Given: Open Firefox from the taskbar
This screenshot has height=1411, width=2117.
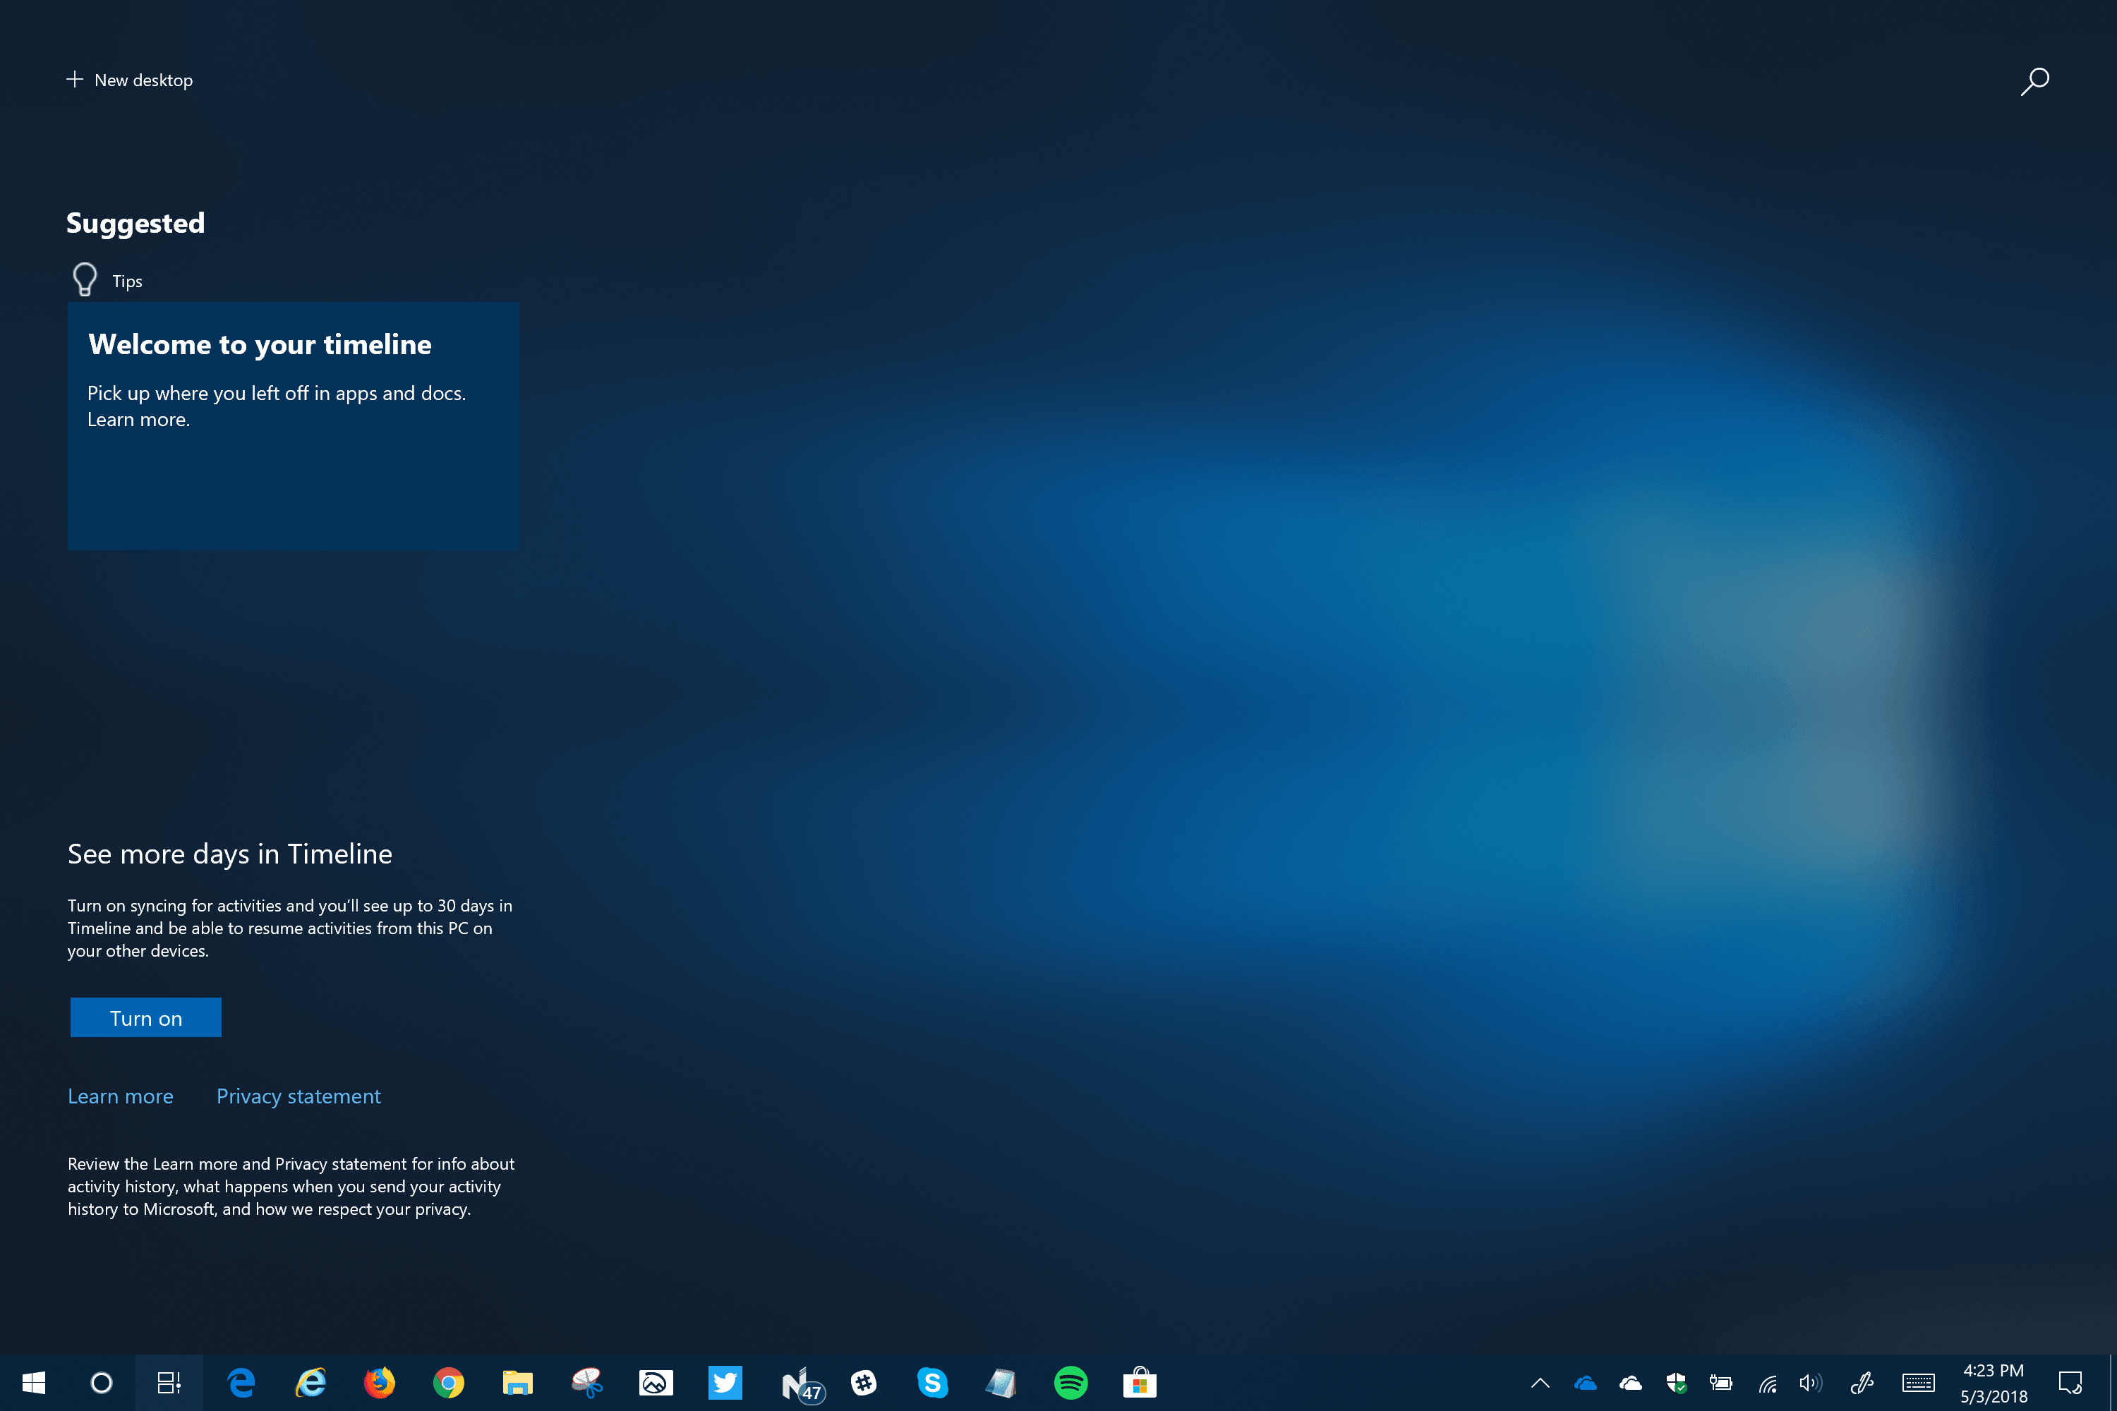Looking at the screenshot, I should (x=379, y=1382).
